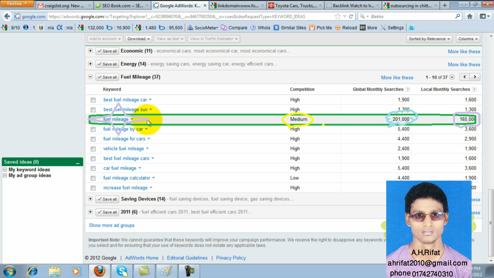Screen dimensions: 494x278
Task: Open the Download dropdown
Action: click(x=139, y=39)
